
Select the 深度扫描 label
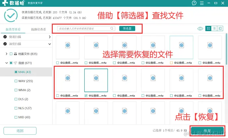click(x=15, y=44)
